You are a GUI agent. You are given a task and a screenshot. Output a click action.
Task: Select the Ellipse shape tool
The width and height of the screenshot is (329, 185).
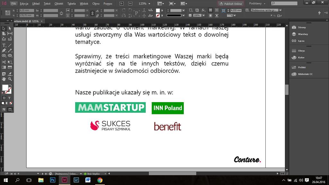point(10,56)
